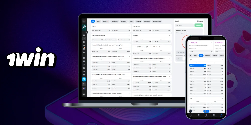This screenshot has width=251, height=125.
Task: Pick Under 284.5 total runs at 1.72
Action: click(142, 42)
